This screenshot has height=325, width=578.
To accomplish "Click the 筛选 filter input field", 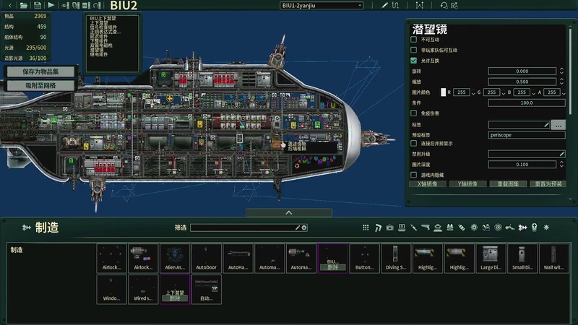I will tap(249, 227).
